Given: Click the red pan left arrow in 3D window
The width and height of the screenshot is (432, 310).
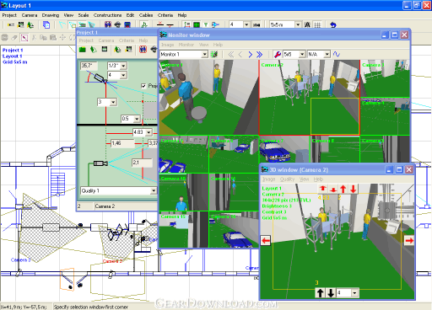Looking at the screenshot, I should click(266, 241).
